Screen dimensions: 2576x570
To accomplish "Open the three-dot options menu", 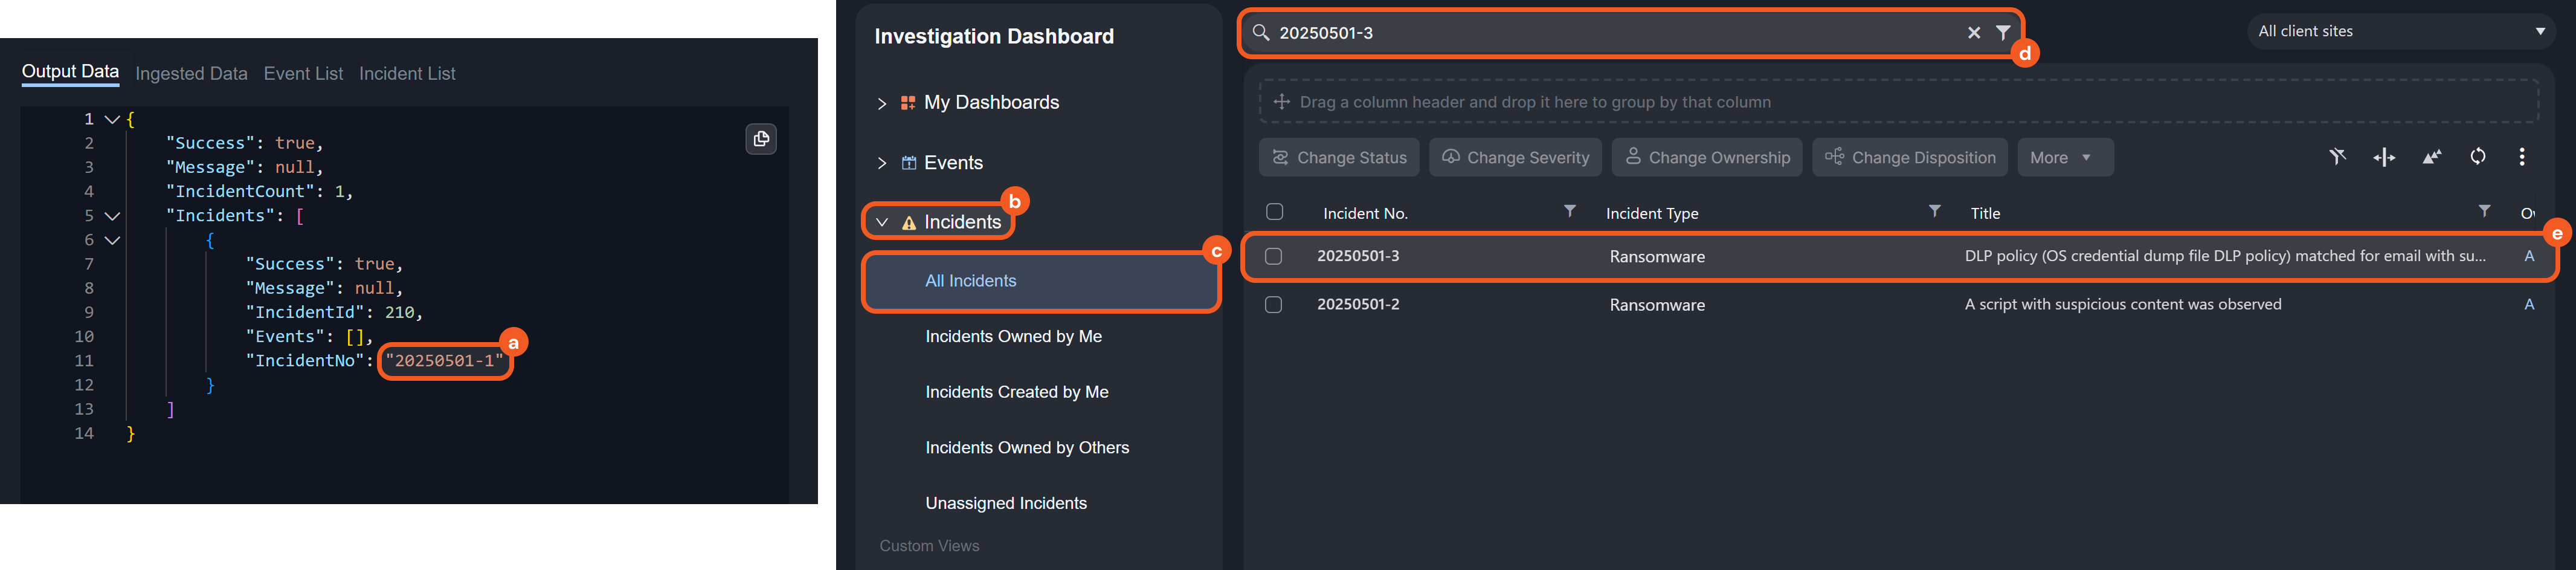I will (x=2521, y=157).
